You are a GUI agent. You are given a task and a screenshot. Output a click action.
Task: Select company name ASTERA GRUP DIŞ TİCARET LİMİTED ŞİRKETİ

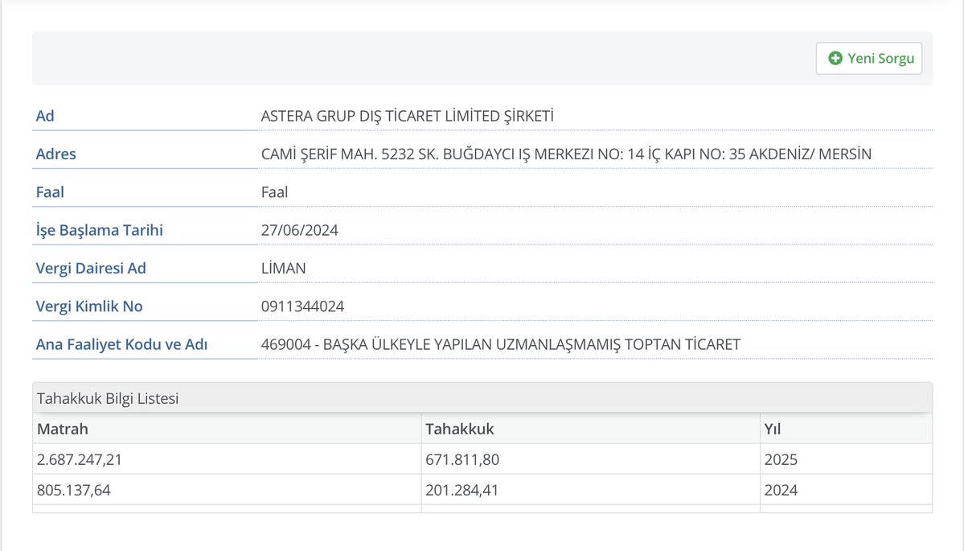pyautogui.click(x=407, y=116)
